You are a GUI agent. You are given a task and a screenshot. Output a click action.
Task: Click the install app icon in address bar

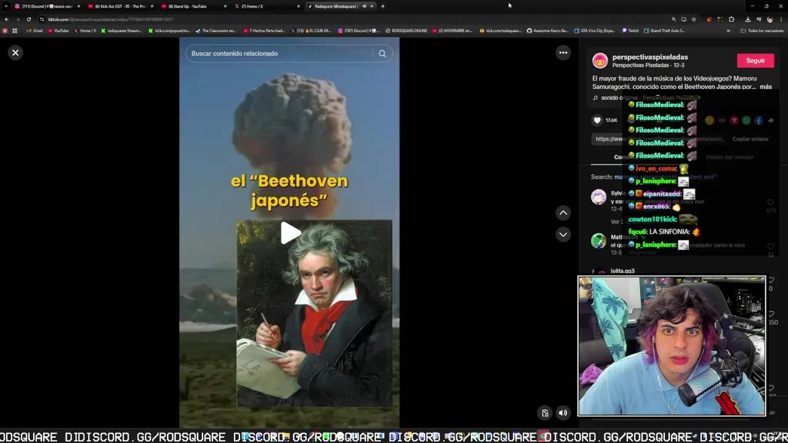[683, 19]
